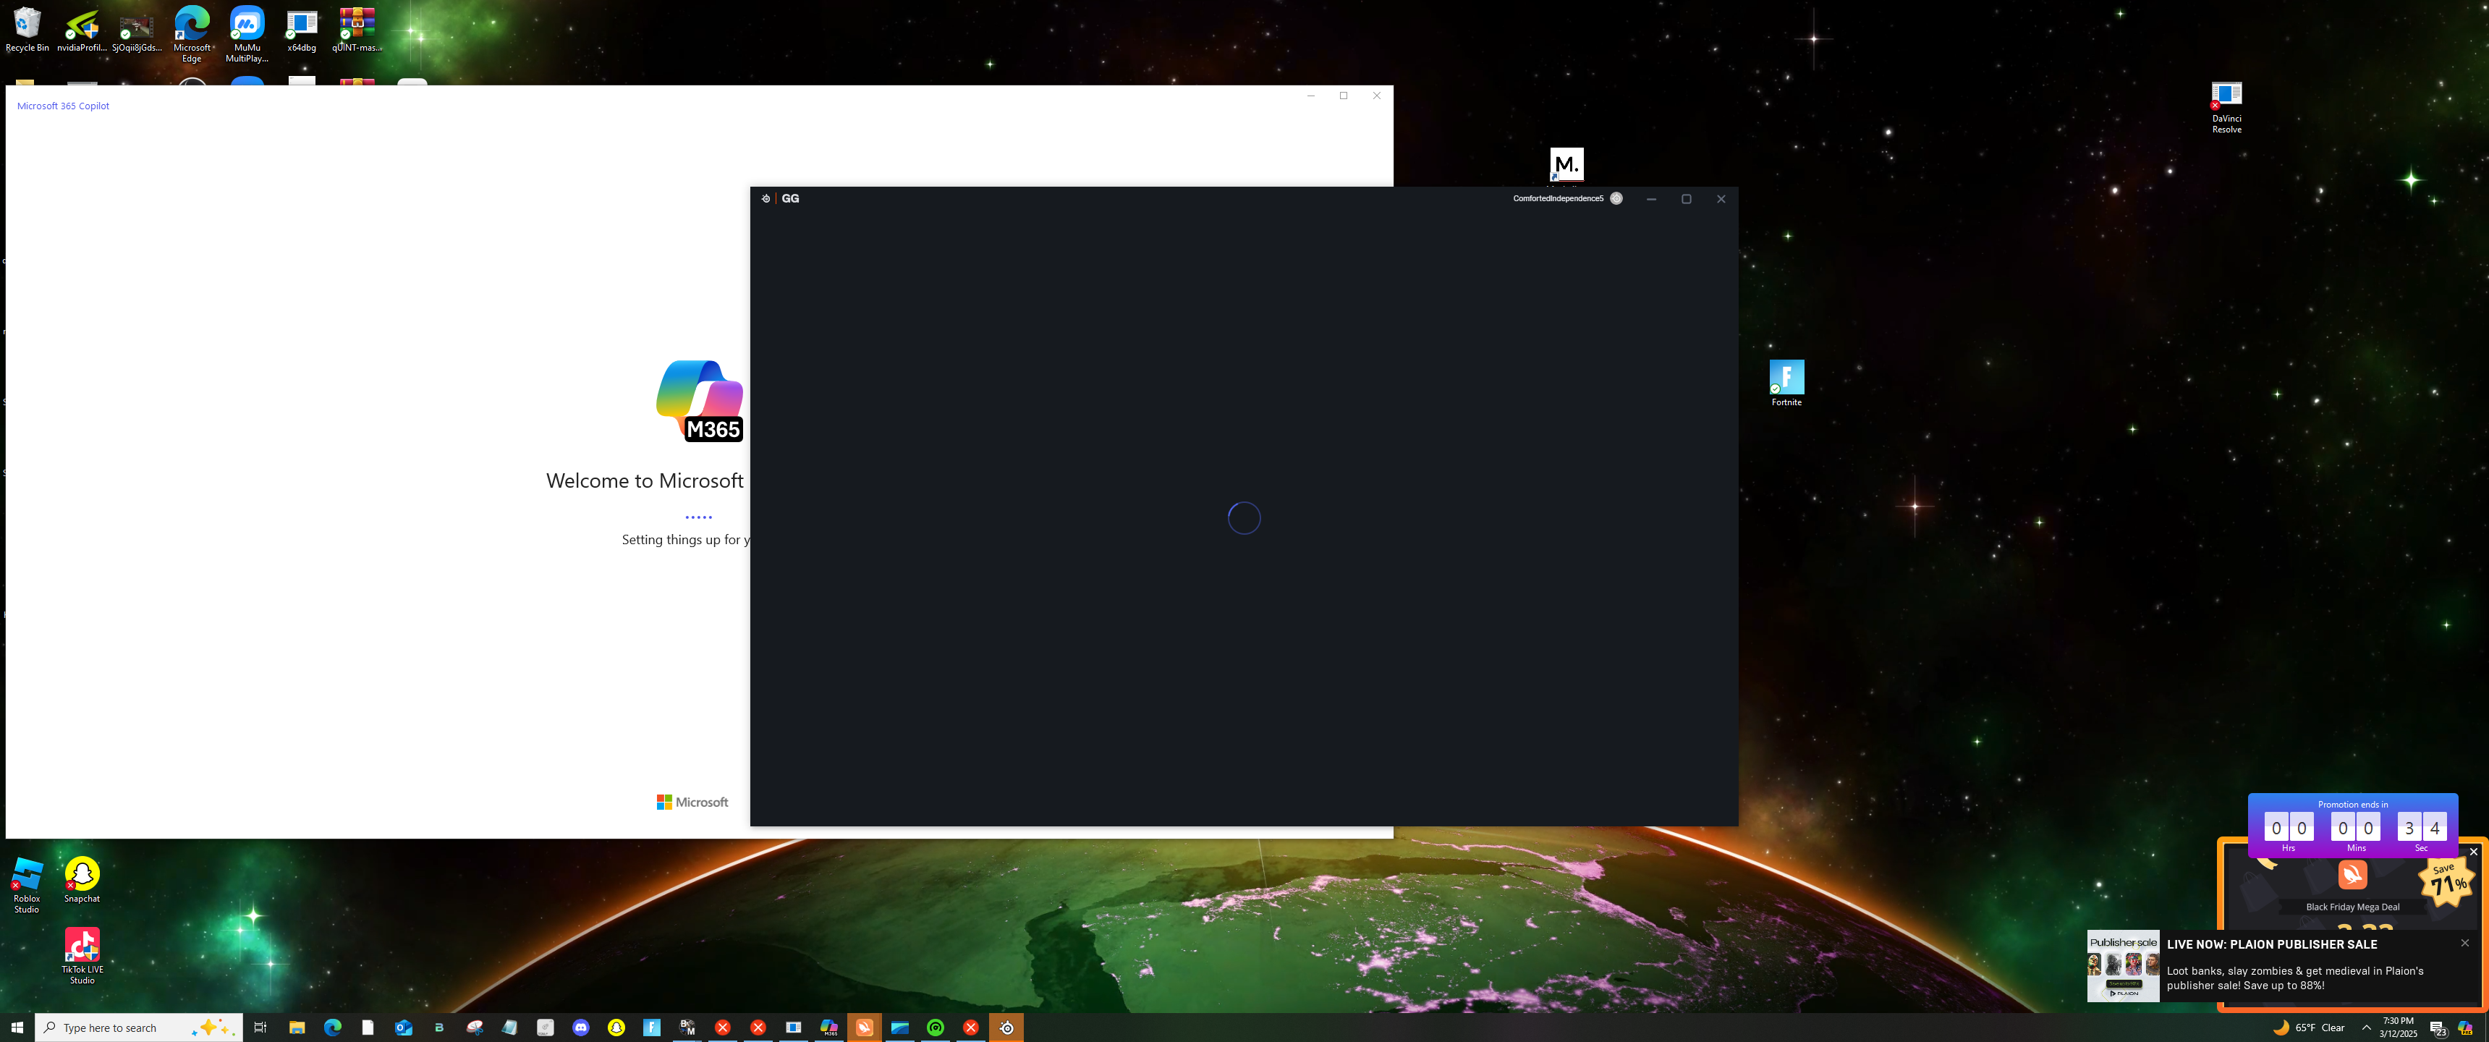Open the x64dbg desktop icon
Screen dimensions: 2489x1042
point(302,29)
